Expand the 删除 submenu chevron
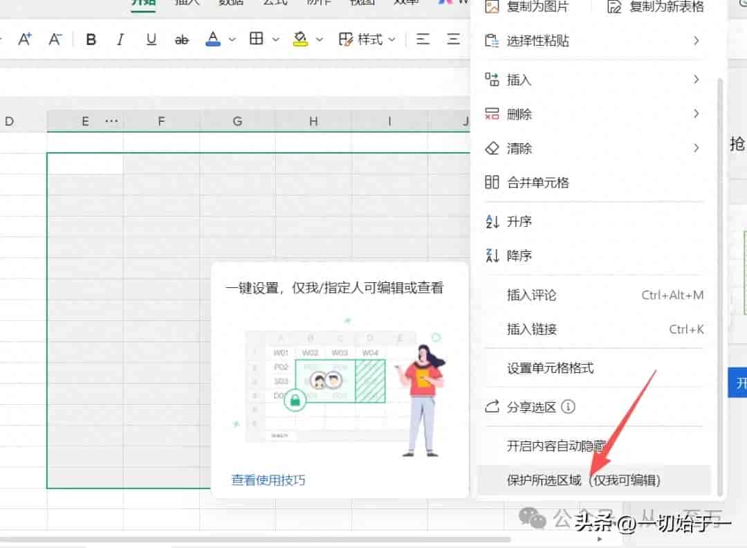This screenshot has height=548, width=747. [x=697, y=113]
